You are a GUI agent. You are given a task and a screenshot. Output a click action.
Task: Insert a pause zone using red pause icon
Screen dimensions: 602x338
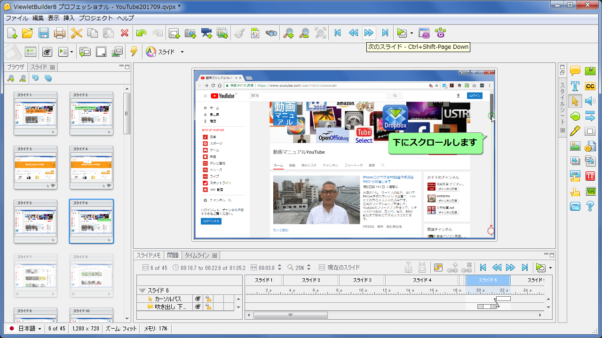(x=590, y=176)
